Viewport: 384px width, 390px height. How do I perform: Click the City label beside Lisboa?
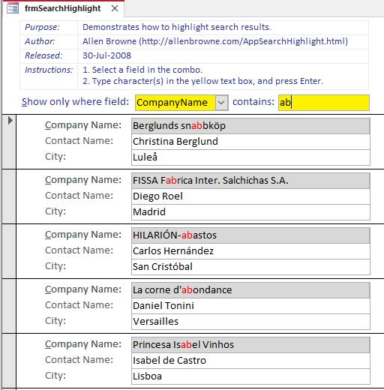point(55,376)
